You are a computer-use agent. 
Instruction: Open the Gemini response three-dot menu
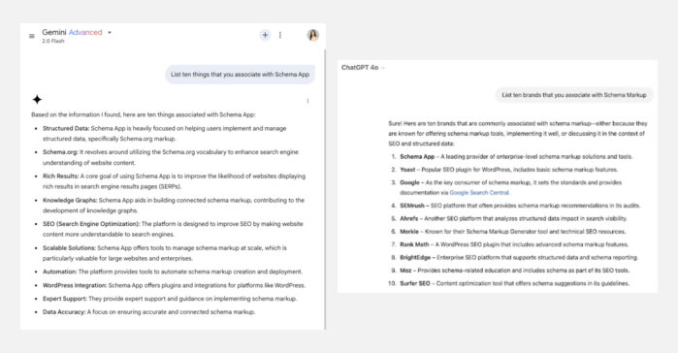pos(307,101)
